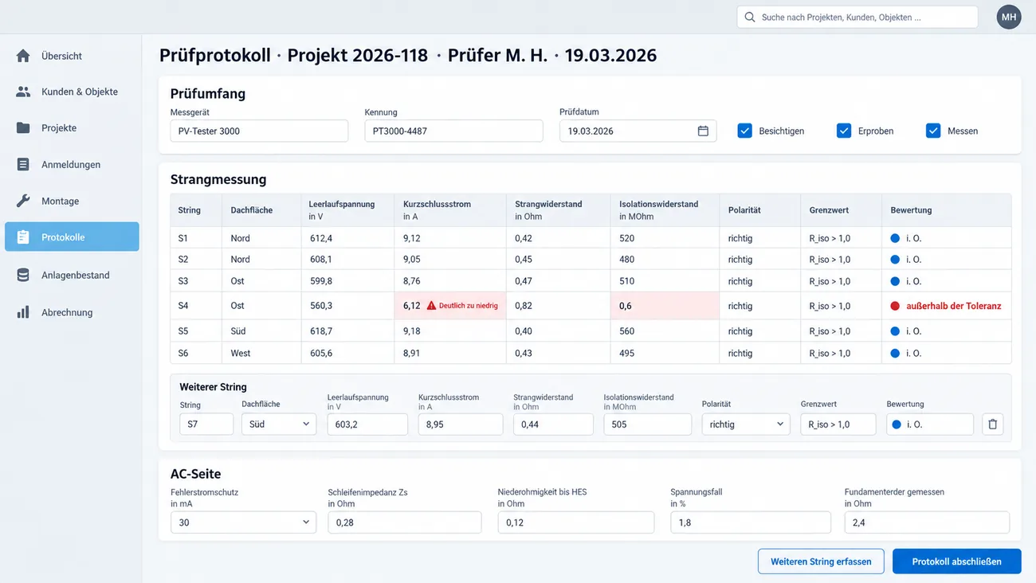The image size is (1036, 583).
Task: Click the clipboard icon beside Protokolle
Action: tap(23, 237)
